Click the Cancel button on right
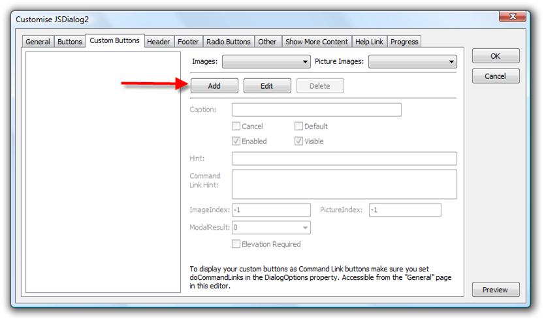The width and height of the screenshot is (544, 321). point(496,76)
